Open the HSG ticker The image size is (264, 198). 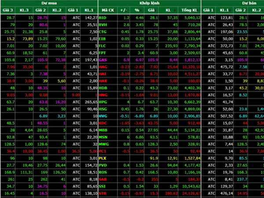click(x=103, y=109)
